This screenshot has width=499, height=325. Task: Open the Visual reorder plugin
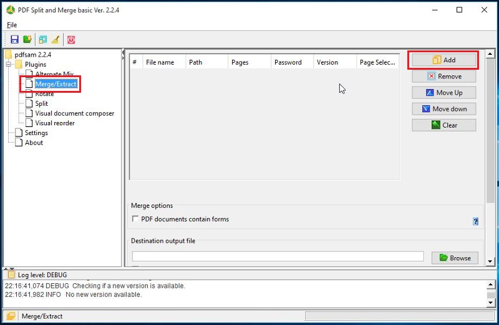[55, 123]
